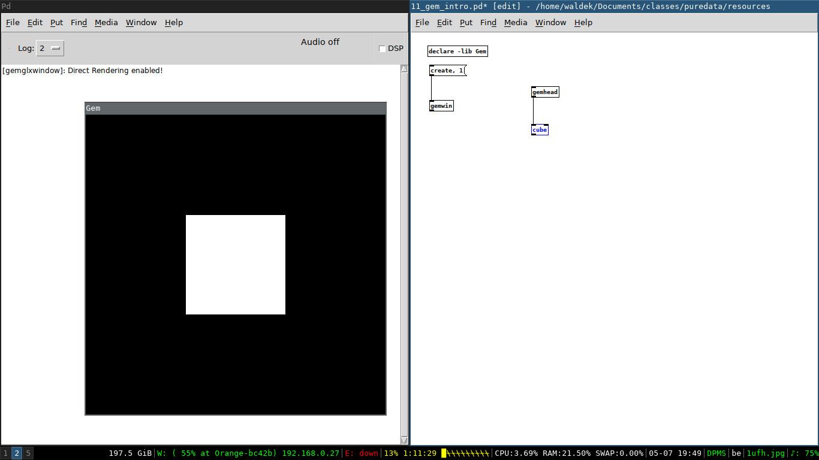The height and width of the screenshot is (460, 819).
Task: Click the 'be' keyboard layout indicator
Action: 736,453
